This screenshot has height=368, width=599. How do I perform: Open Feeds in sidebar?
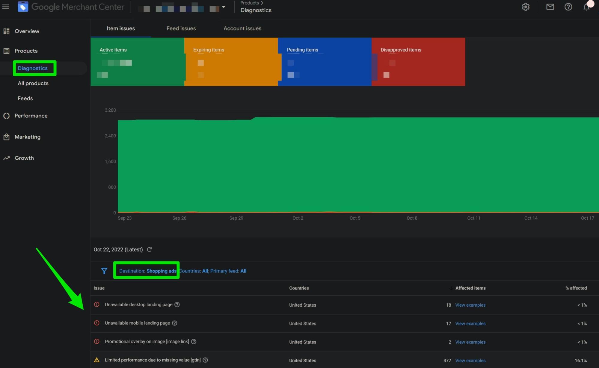(25, 99)
